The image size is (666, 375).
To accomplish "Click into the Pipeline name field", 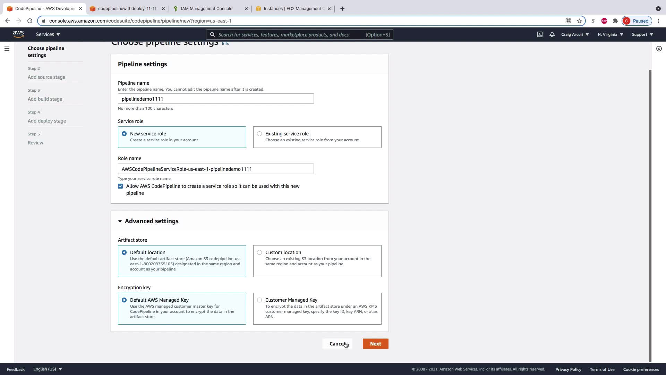I will tap(215, 99).
